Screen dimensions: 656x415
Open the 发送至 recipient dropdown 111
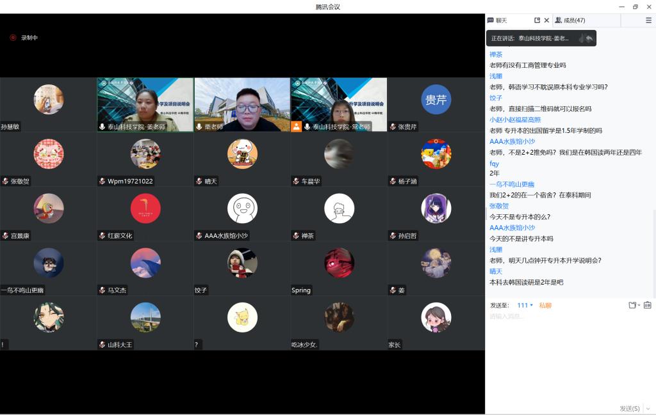[x=525, y=305]
